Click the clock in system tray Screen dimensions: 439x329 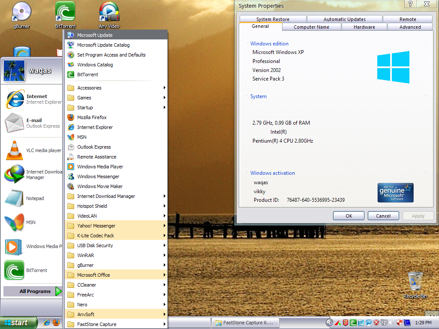[423, 323]
